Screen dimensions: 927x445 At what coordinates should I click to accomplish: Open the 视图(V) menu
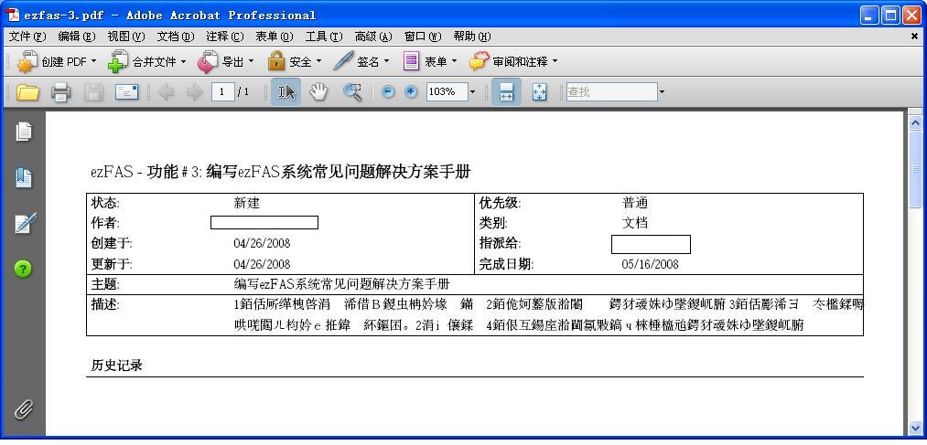coord(126,37)
